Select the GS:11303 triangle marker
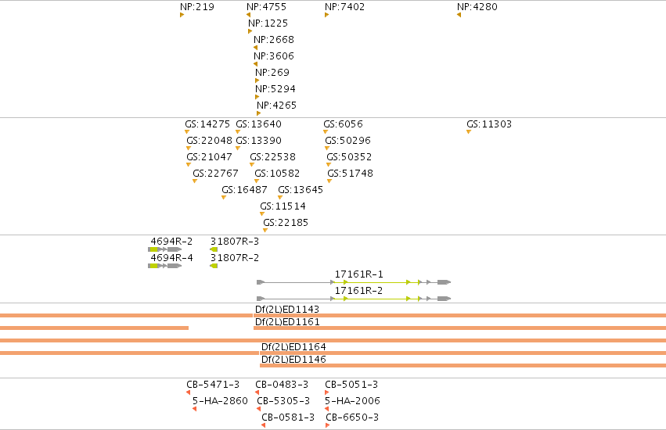666x430 pixels. click(x=469, y=131)
